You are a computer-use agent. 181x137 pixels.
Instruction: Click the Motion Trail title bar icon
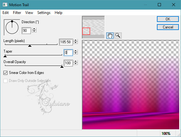(x=5, y=5)
